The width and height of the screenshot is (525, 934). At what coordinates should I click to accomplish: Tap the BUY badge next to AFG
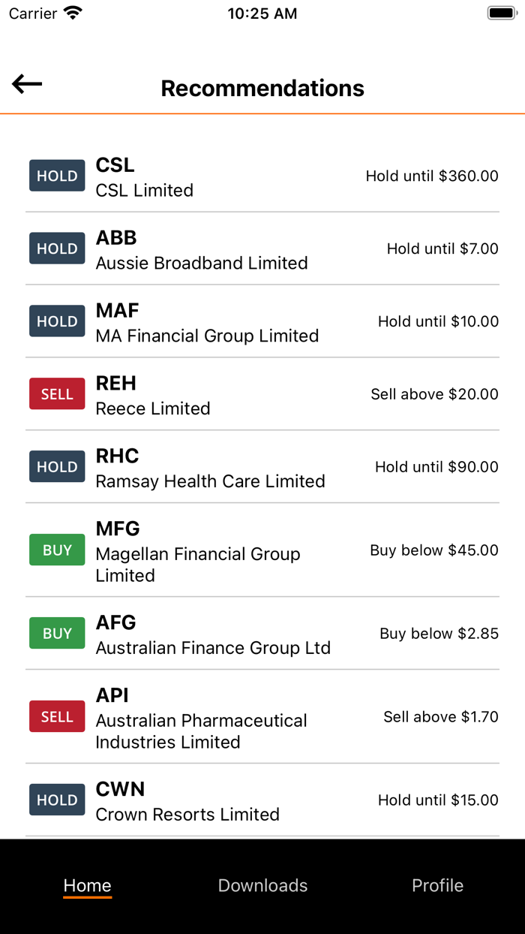[x=57, y=634]
